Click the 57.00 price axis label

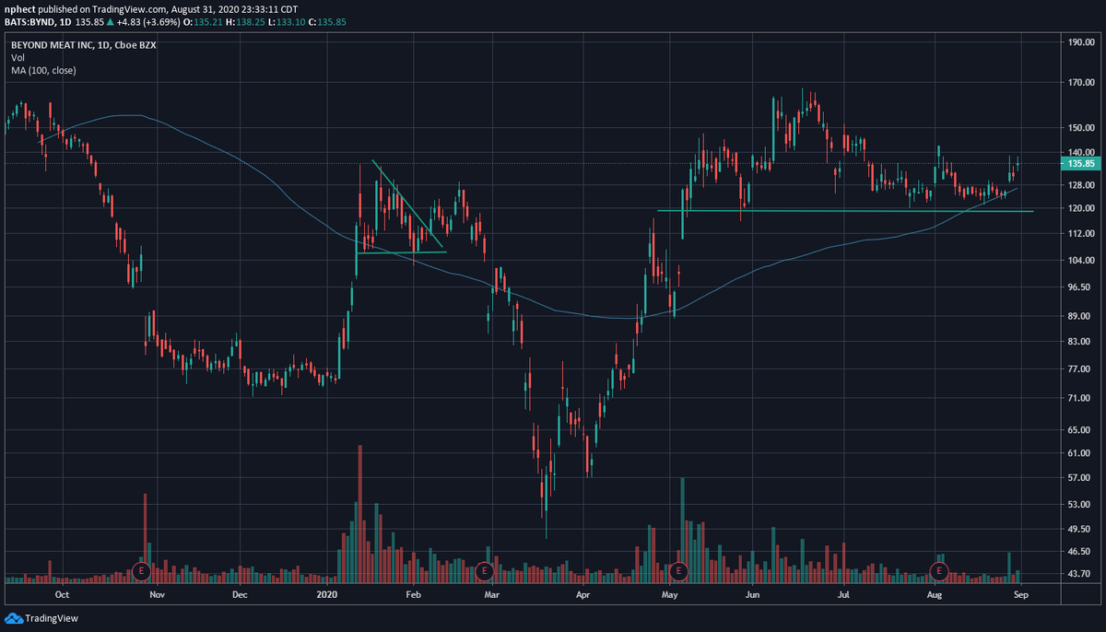click(1079, 478)
